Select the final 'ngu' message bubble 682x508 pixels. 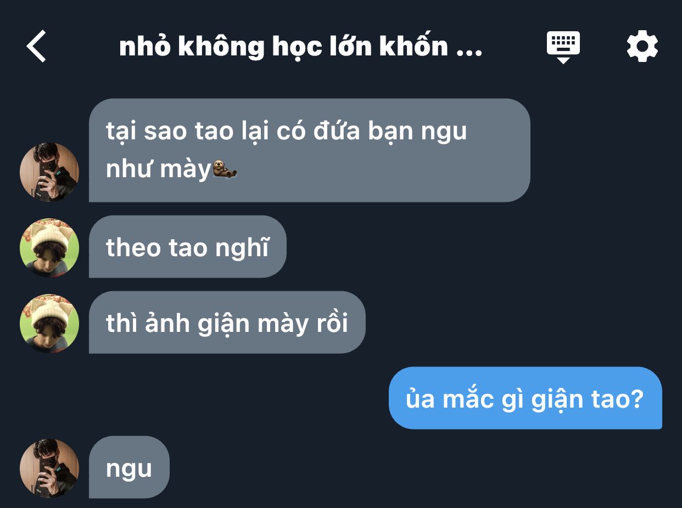[129, 467]
